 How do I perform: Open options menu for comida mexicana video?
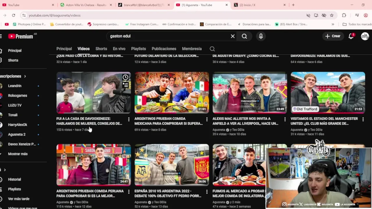pos(207,119)
